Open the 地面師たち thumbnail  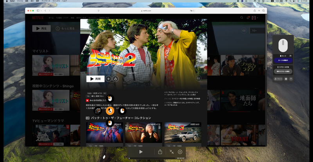coord(239,100)
